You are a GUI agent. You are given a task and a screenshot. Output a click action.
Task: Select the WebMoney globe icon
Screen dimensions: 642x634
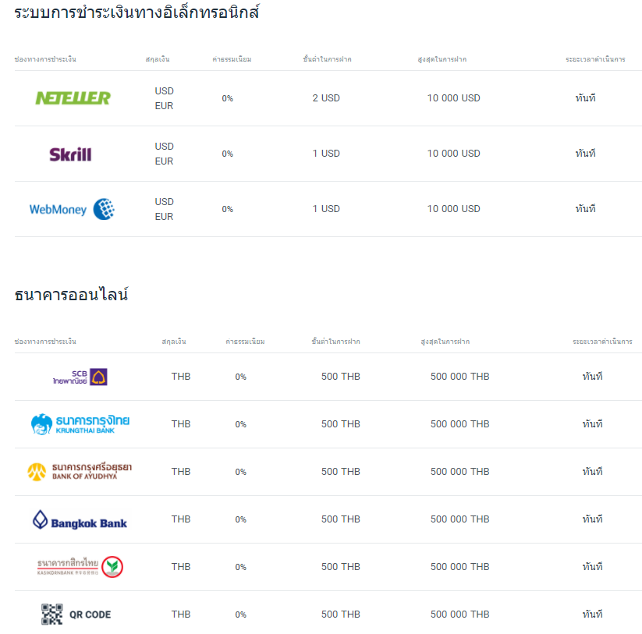tap(104, 209)
